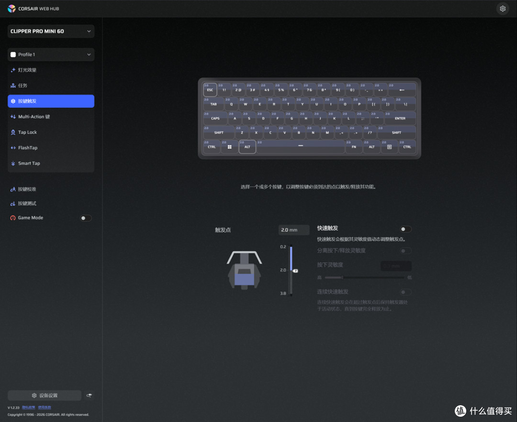The height and width of the screenshot is (422, 517).
Task: Select the CAPS key on the keyboard
Action: pos(215,118)
